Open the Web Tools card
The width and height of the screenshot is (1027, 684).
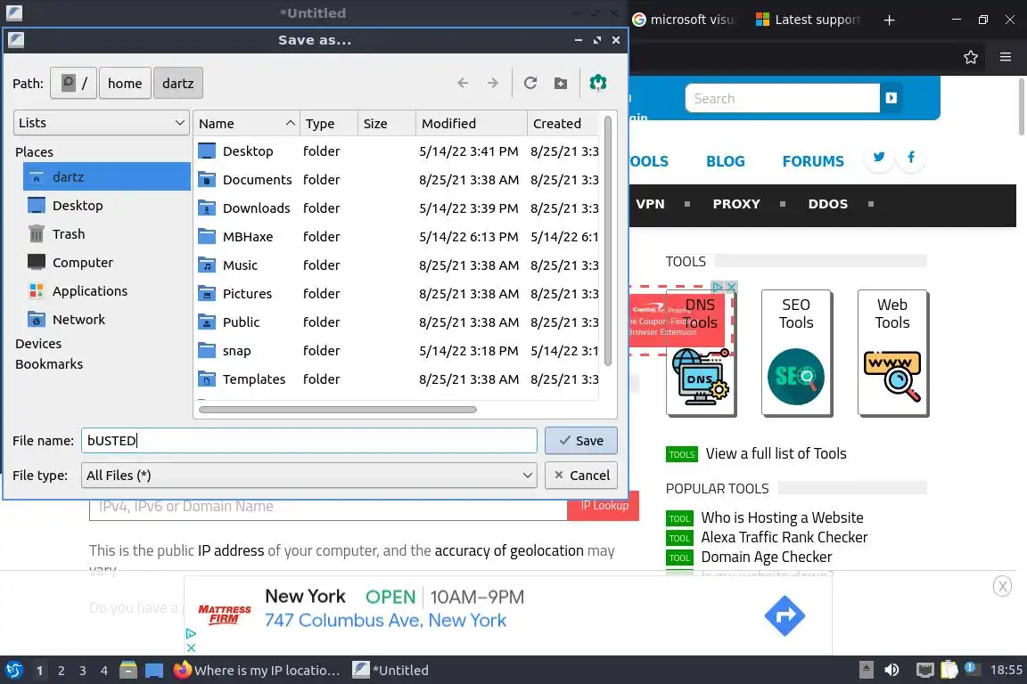coord(892,352)
